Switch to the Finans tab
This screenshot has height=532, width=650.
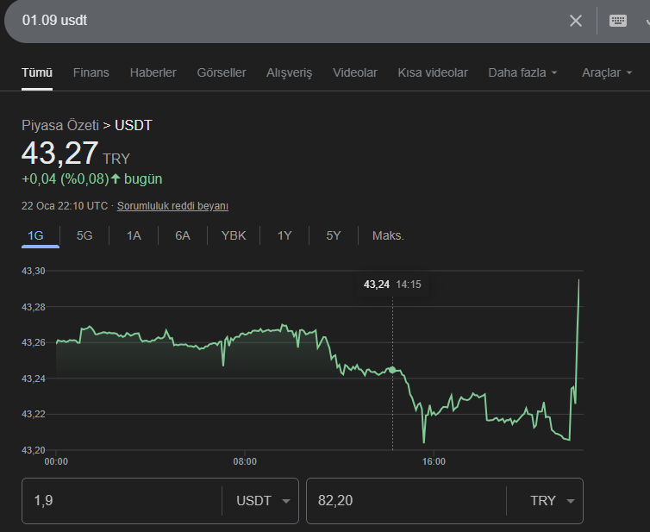tap(91, 72)
